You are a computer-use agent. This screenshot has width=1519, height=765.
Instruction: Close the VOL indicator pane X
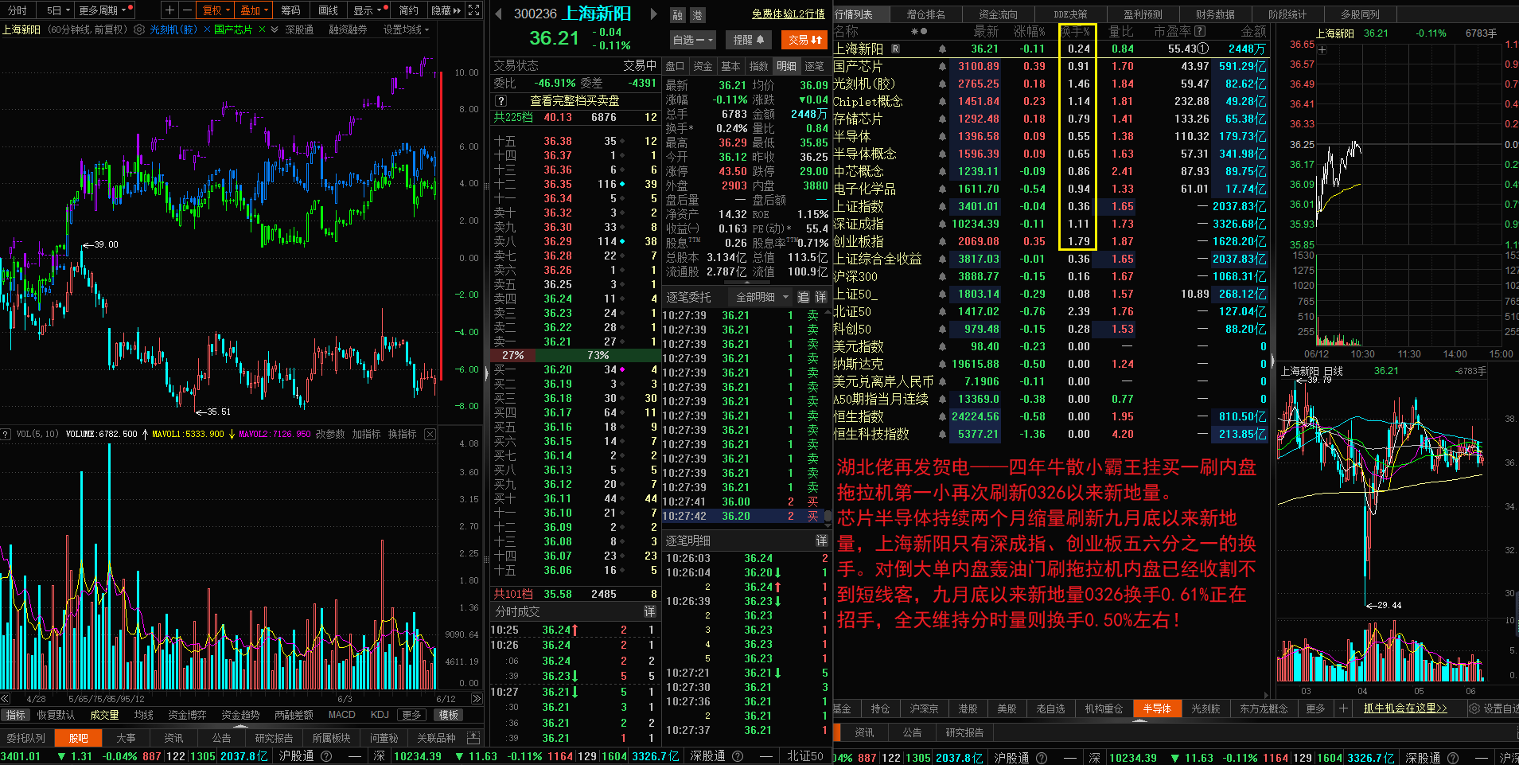(430, 434)
